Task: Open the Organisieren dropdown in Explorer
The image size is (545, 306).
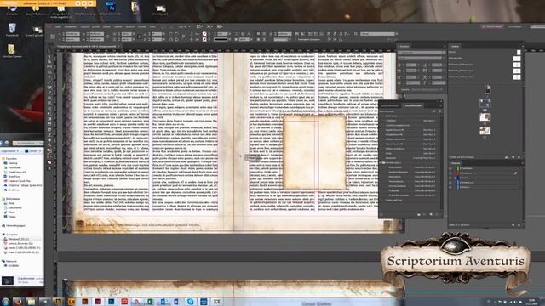Action: [x=9, y=151]
